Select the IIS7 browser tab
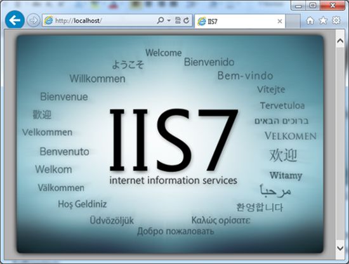 coord(240,21)
